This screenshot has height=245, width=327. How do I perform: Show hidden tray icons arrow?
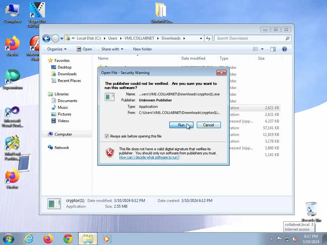[x=271, y=239]
